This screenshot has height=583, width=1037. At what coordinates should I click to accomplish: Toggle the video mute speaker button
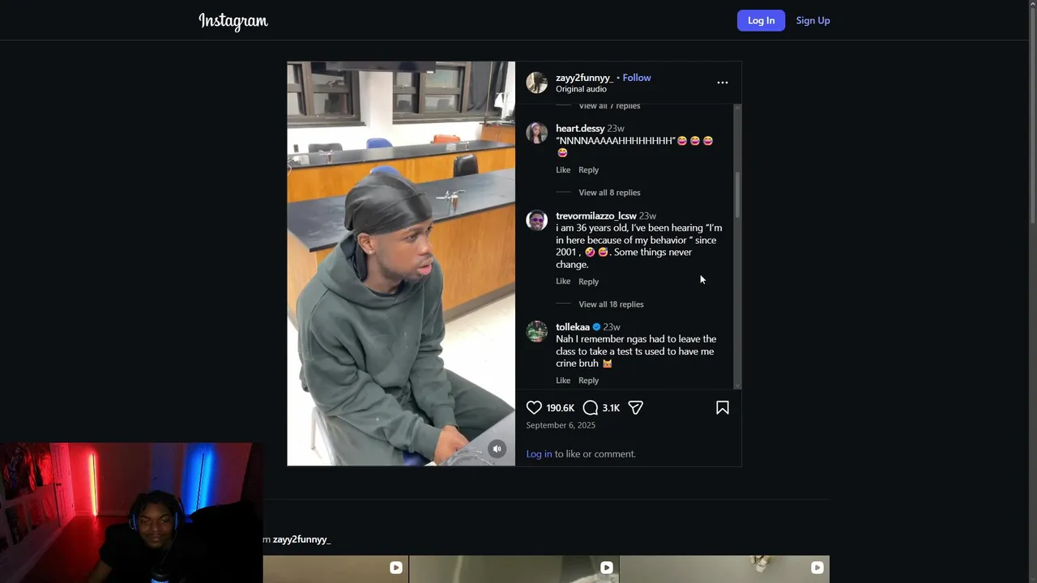(x=497, y=449)
